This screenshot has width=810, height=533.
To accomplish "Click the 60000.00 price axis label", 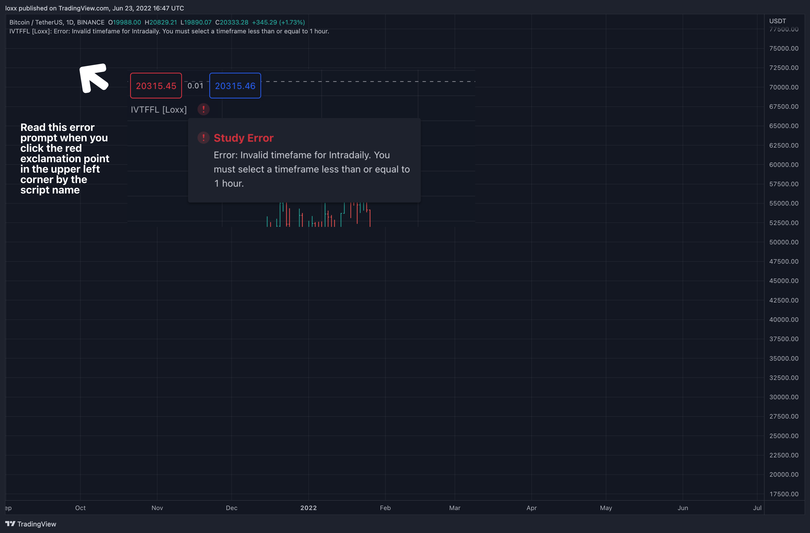I will coord(784,165).
